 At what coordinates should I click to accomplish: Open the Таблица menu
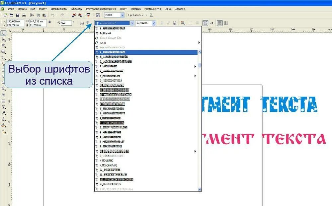click(x=135, y=9)
